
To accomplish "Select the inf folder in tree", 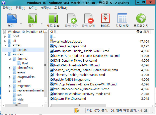I will point(19,81).
